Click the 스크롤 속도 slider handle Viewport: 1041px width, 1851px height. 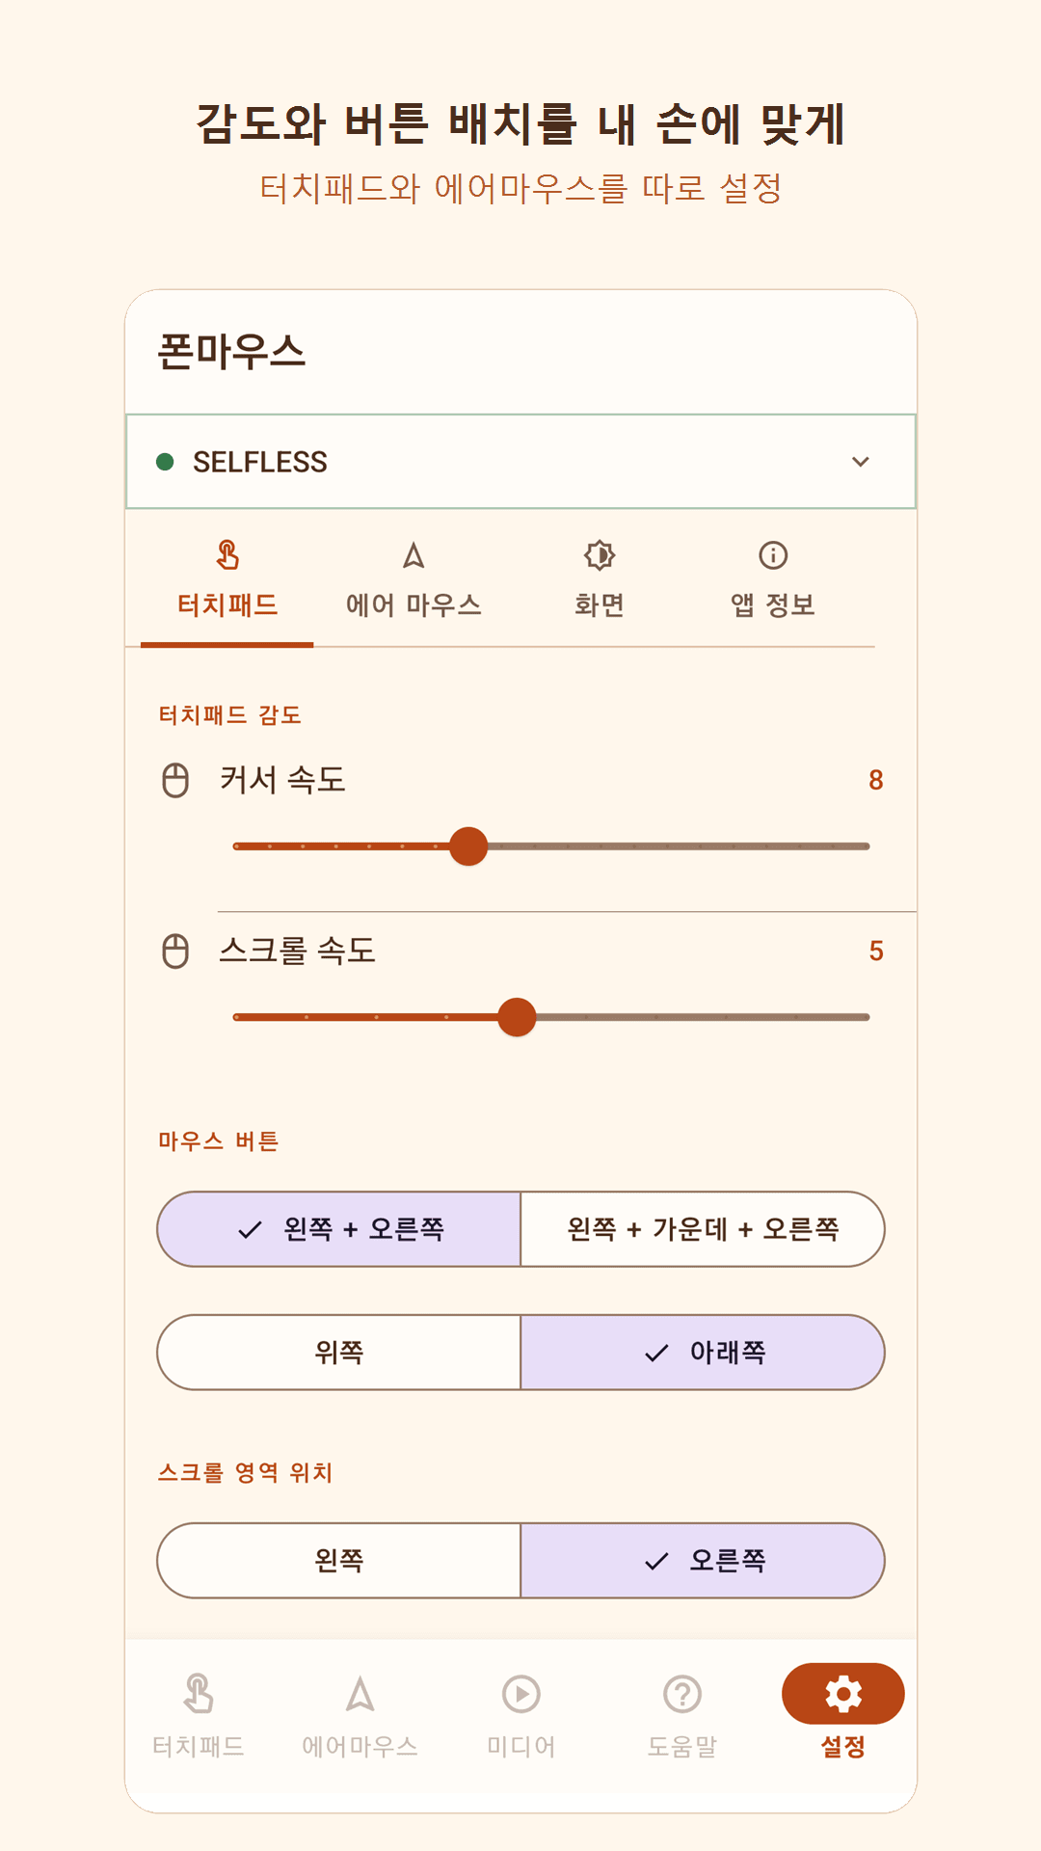pyautogui.click(x=517, y=1017)
